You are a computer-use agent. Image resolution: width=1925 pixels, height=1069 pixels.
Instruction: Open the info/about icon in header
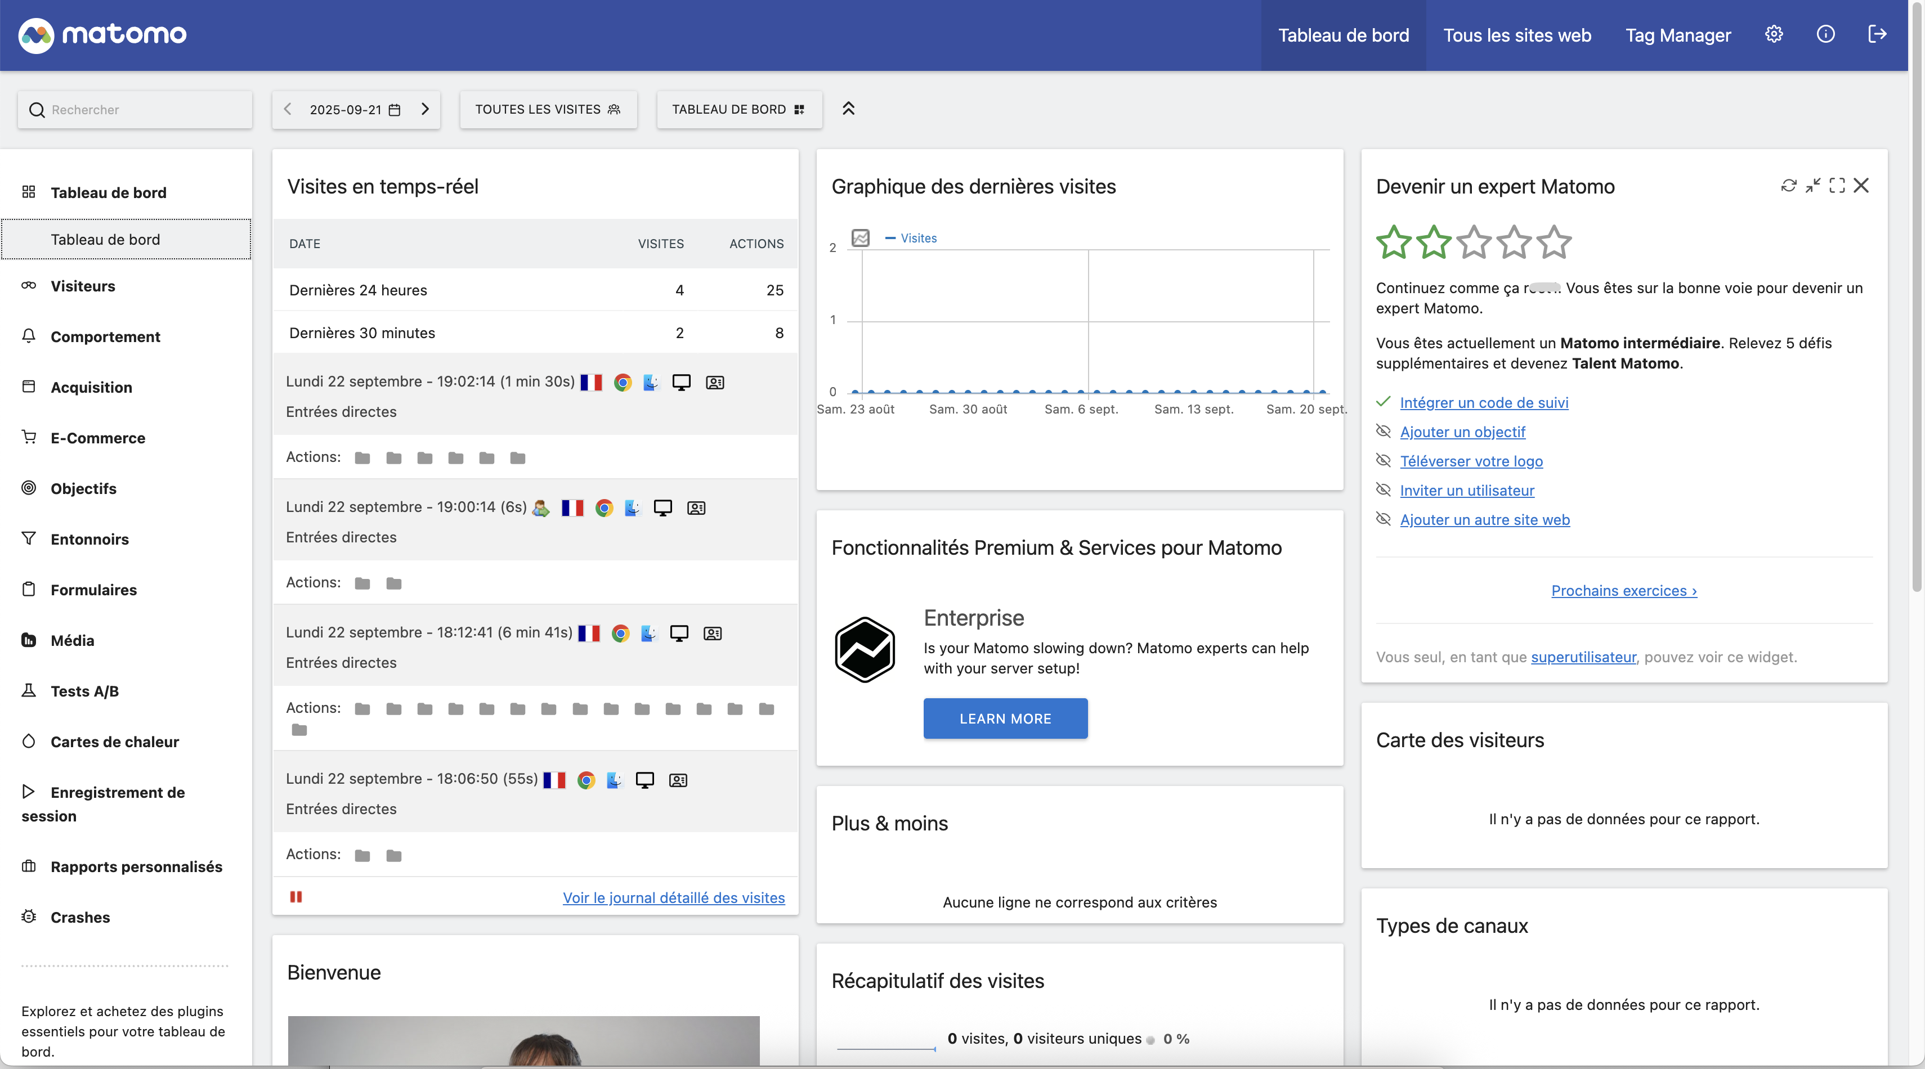pyautogui.click(x=1825, y=34)
